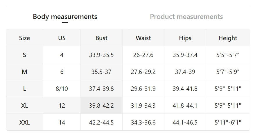This screenshot has width=253, height=133.
Task: Select the Bust column header
Action: click(101, 38)
